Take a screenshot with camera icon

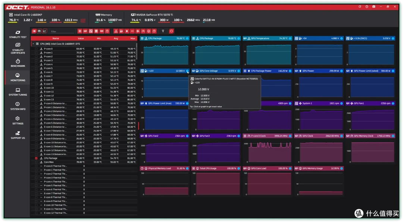pos(374,7)
